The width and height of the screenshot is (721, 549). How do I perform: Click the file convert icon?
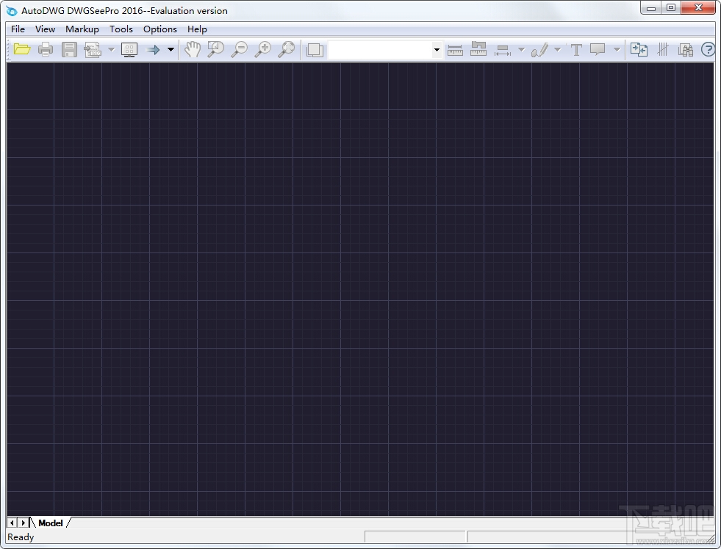639,50
